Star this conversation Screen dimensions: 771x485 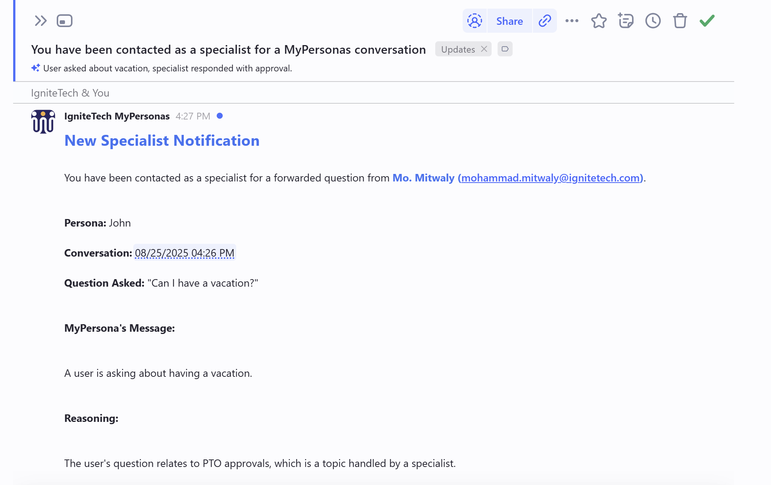click(599, 21)
